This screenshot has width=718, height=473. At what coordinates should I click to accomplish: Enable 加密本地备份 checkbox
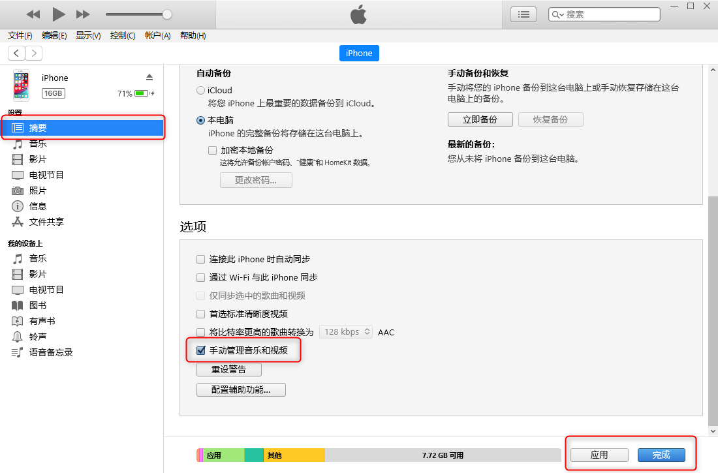point(213,150)
